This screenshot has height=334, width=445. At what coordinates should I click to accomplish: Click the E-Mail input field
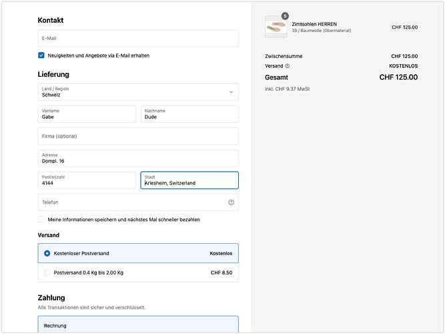(138, 38)
